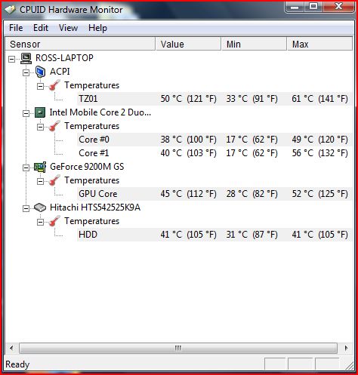The height and width of the screenshot is (375, 358).
Task: Select the Intel Mobile Core 2 Duo label
Action: 100,112
